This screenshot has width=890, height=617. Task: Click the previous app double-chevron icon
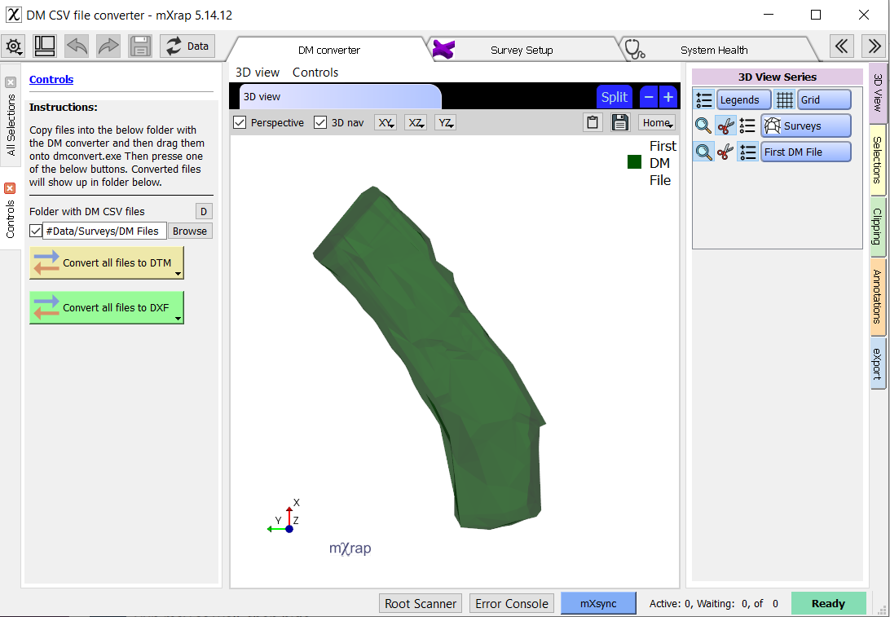[842, 46]
